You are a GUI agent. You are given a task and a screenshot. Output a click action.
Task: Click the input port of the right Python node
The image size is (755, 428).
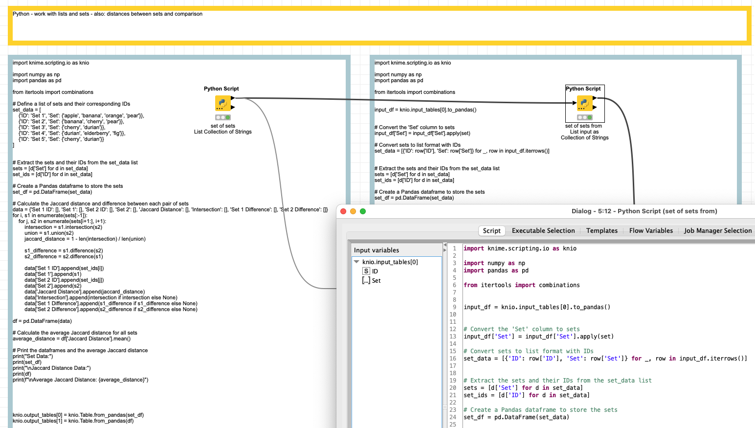[x=574, y=103]
